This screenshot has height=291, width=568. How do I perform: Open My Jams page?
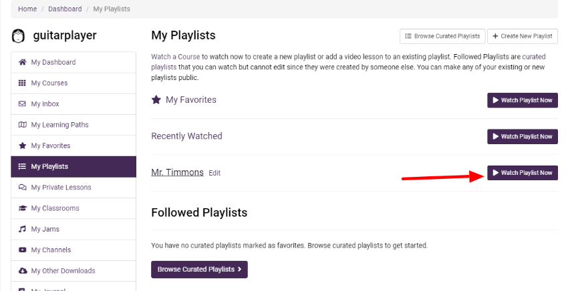tap(74, 229)
